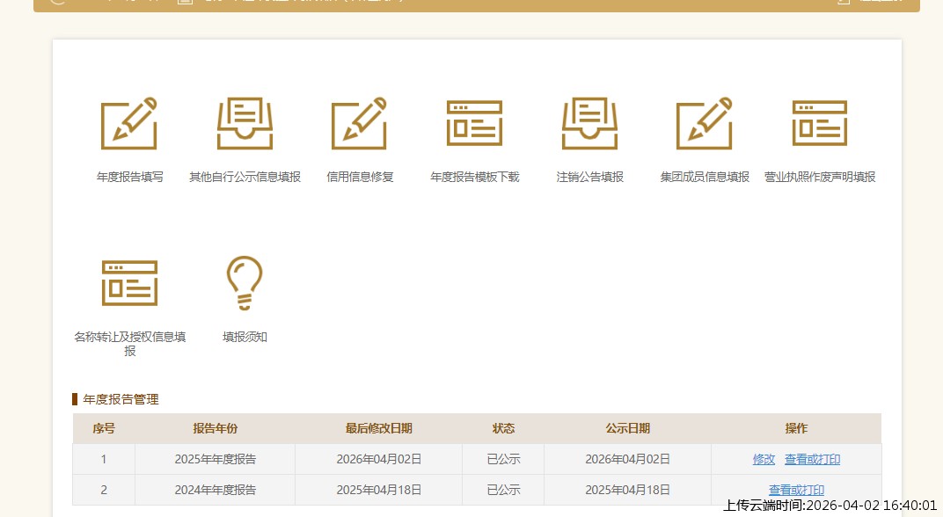Image resolution: width=943 pixels, height=517 pixels.
Task: Click the 操作 column header
Action: pyautogui.click(x=796, y=429)
